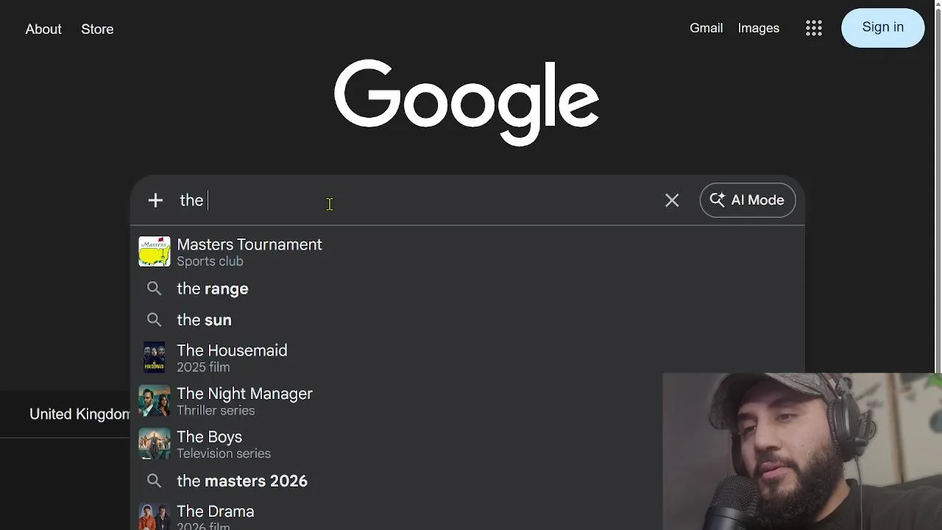Select 'the range' suggestion

click(213, 289)
